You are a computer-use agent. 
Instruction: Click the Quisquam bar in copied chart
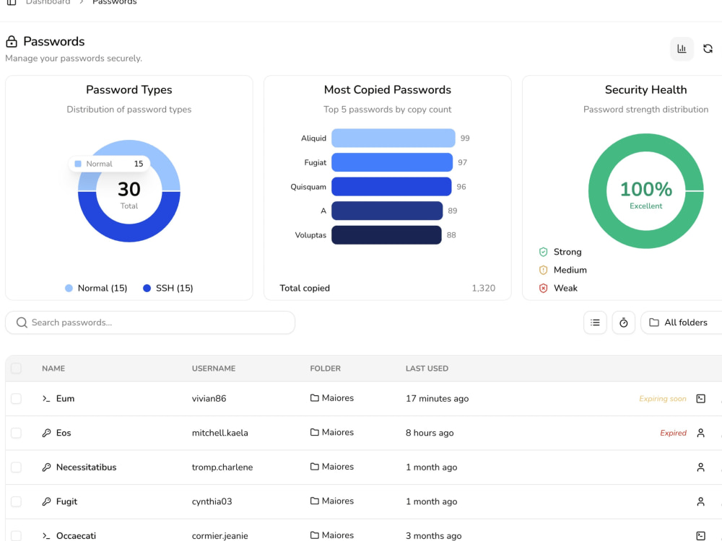click(391, 186)
